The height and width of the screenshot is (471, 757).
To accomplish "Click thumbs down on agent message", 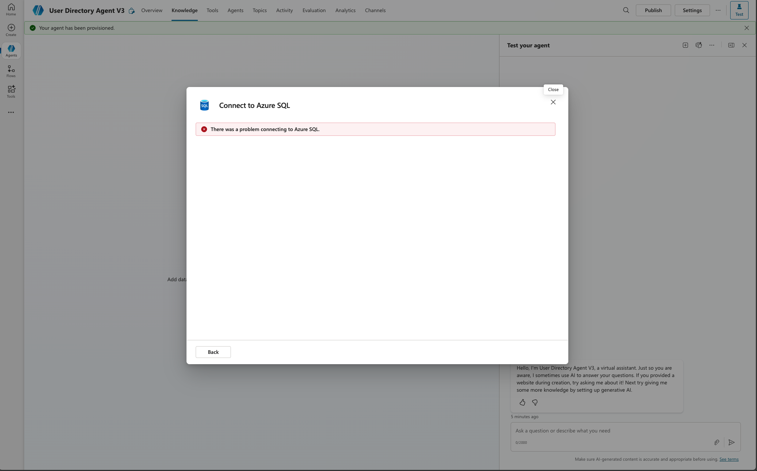I will tap(535, 402).
